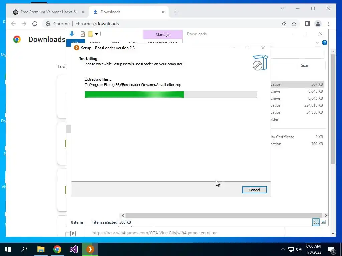Close the Downloads browser tab
The width and height of the screenshot is (342, 256).
163,12
